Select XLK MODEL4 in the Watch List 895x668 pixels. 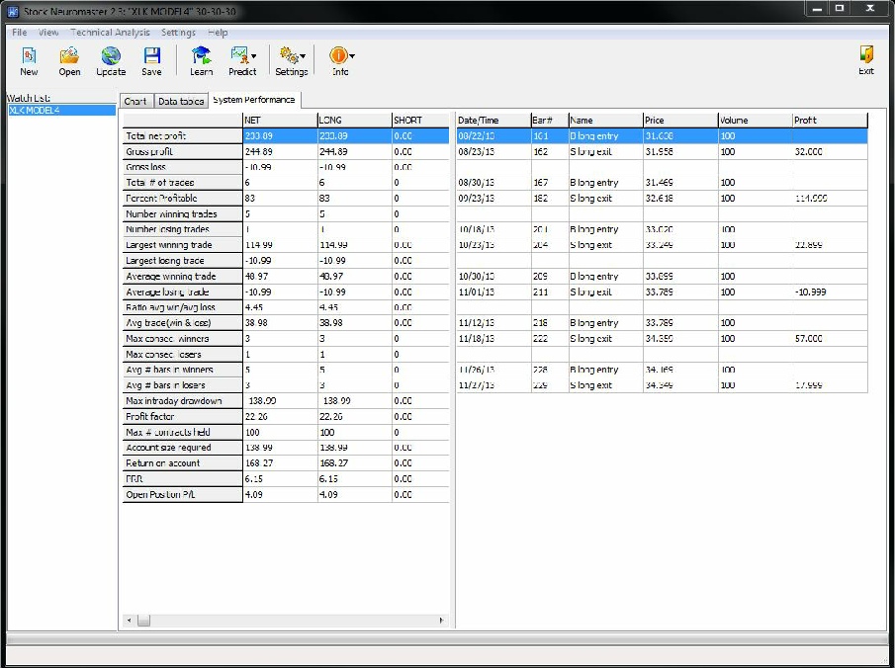61,110
